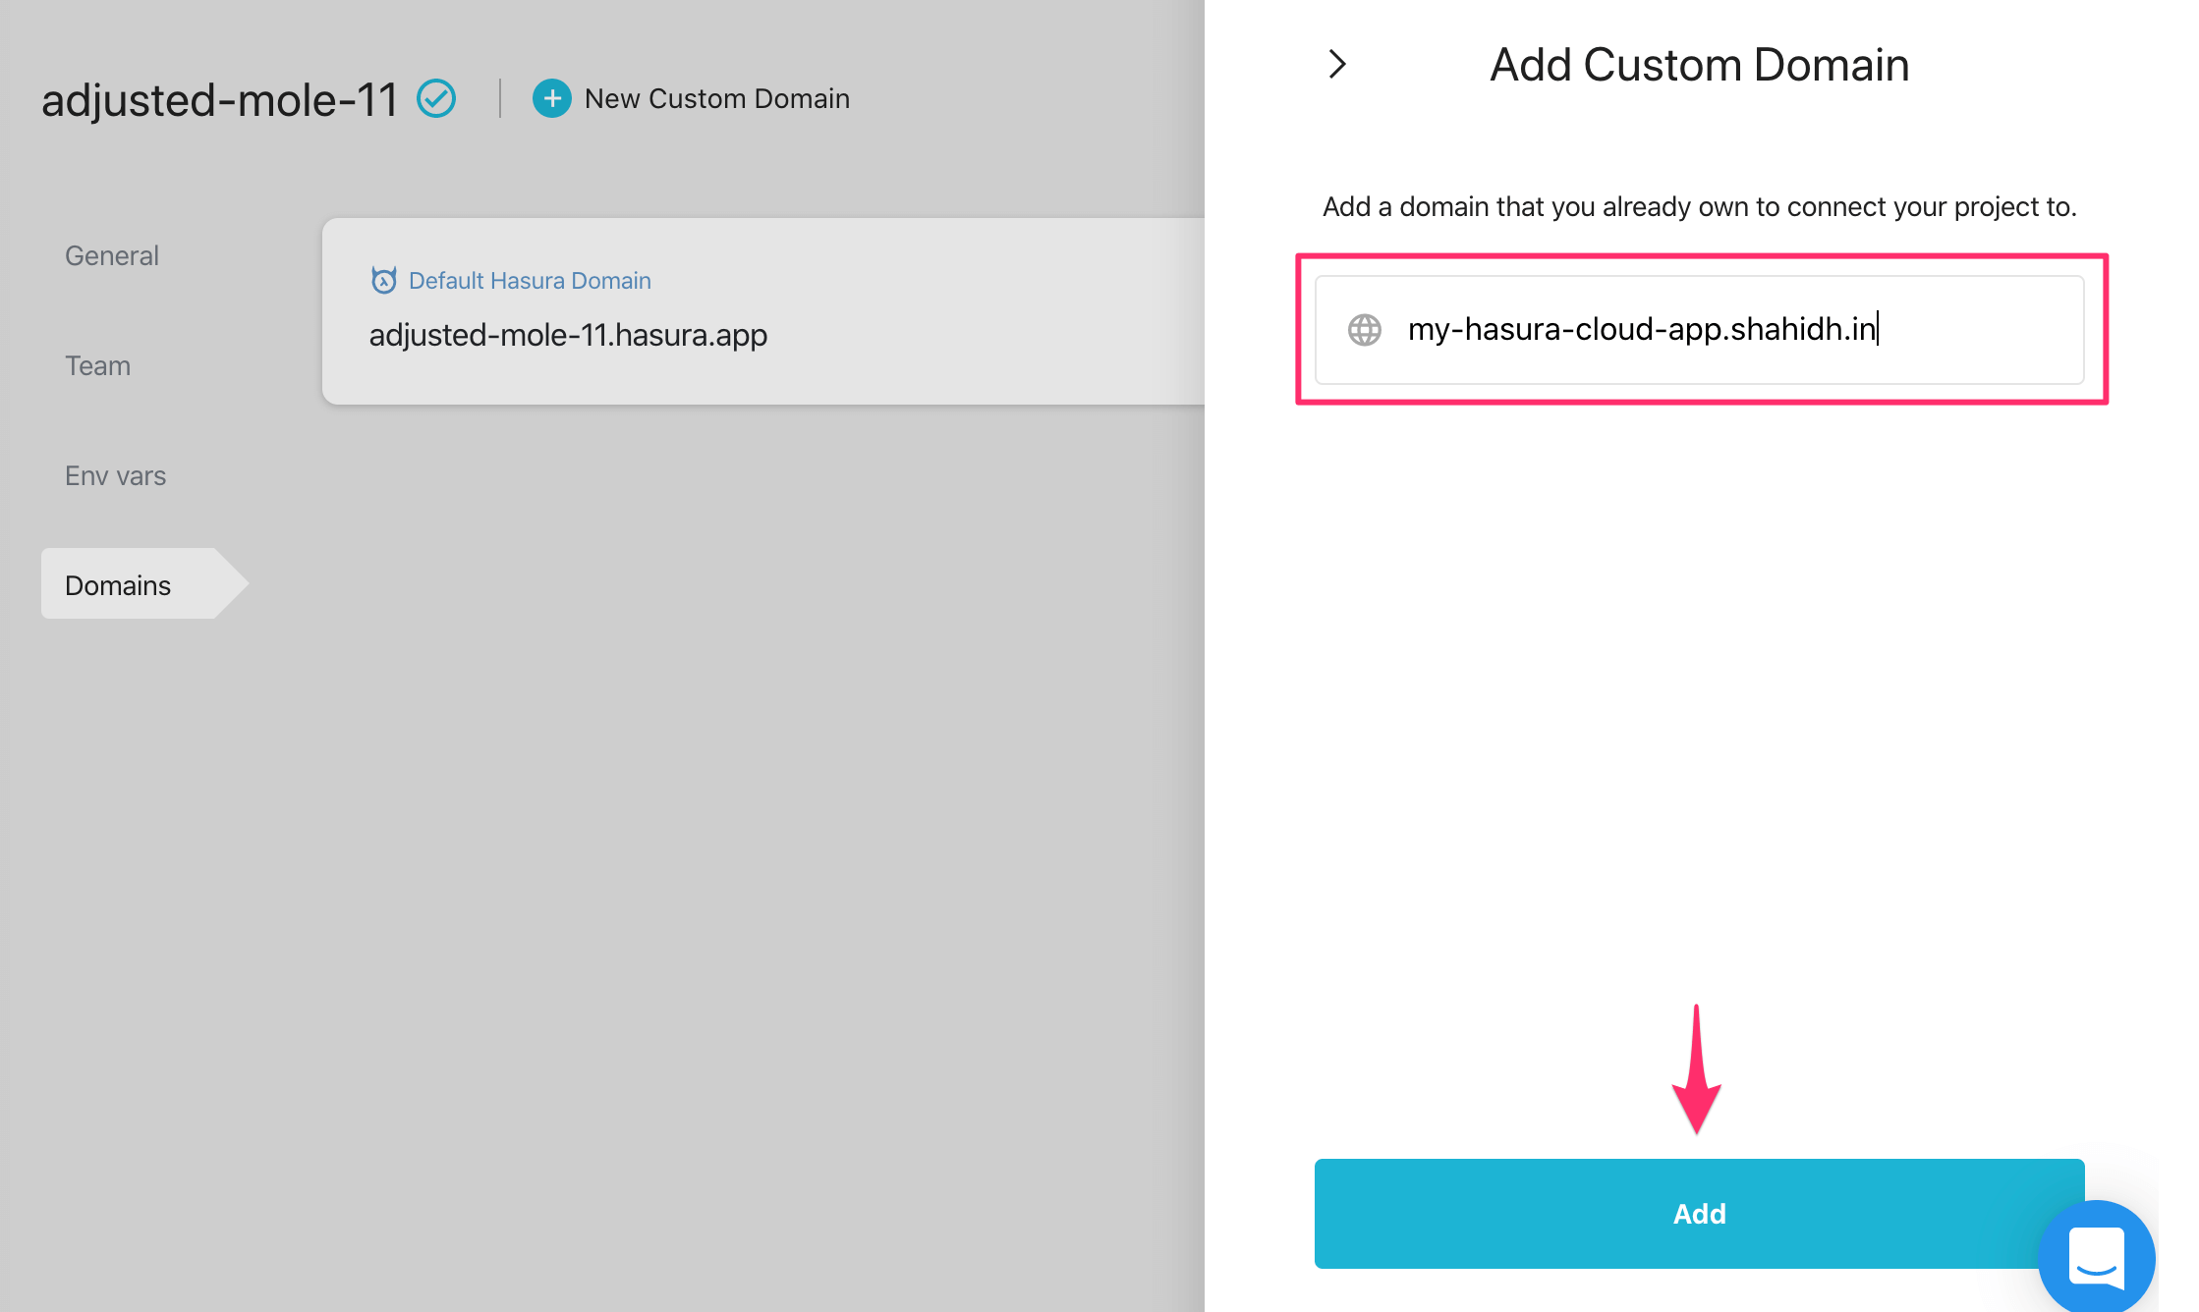Click the Default Hasura Domain label
The image size is (2199, 1312).
pyautogui.click(x=530, y=281)
